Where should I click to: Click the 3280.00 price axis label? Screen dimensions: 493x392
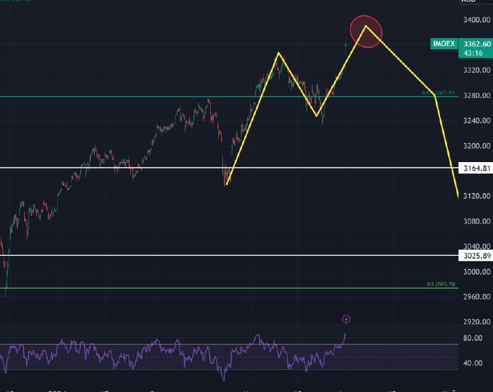pyautogui.click(x=476, y=96)
